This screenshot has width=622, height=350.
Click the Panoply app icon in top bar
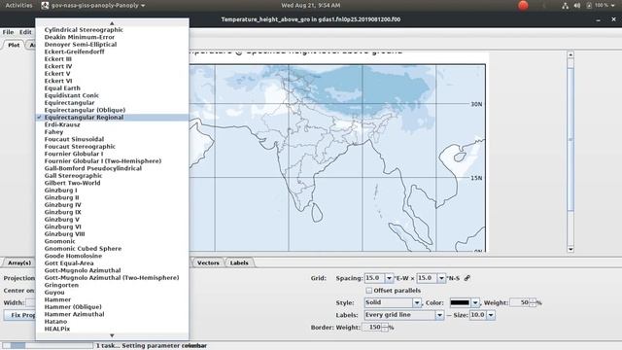click(45, 5)
